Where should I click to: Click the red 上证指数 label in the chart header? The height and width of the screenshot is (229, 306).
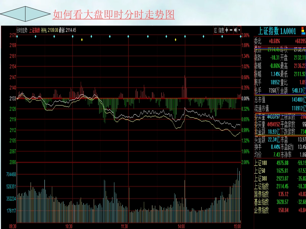point(34,30)
